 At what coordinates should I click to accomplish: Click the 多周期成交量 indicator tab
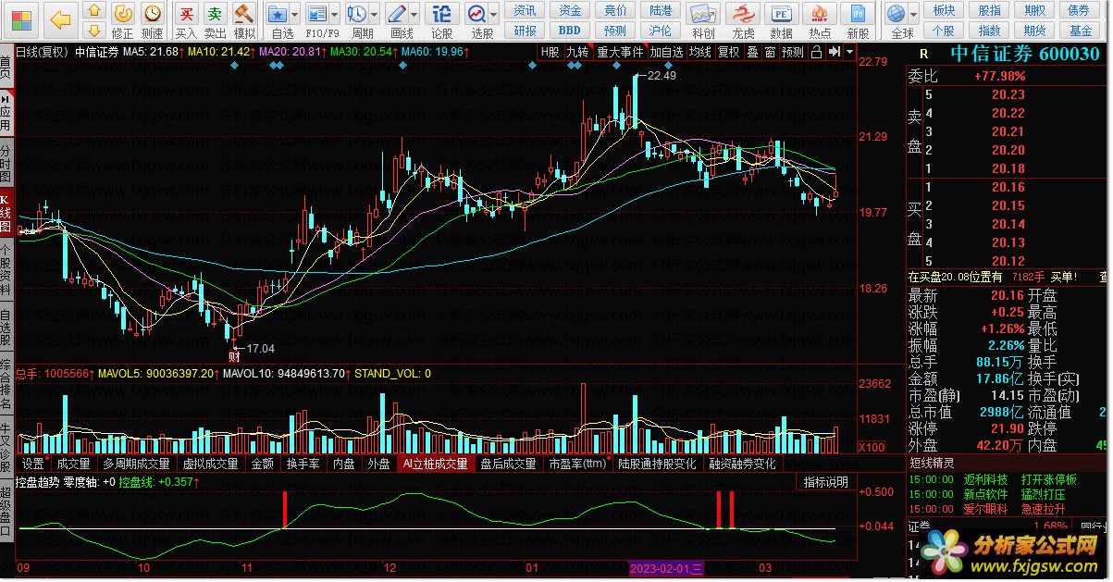coord(136,464)
